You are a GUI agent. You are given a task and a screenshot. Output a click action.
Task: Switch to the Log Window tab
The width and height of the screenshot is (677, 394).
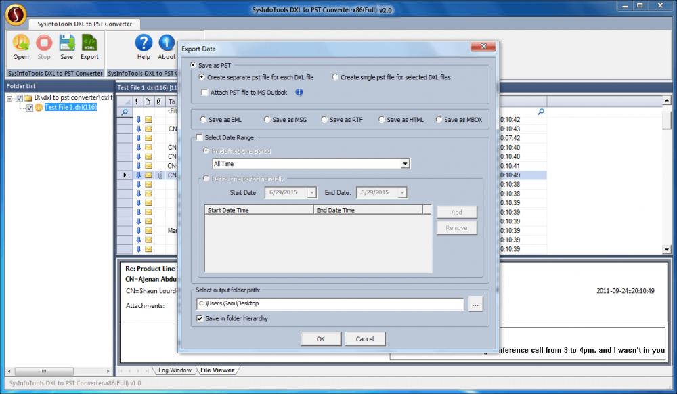click(175, 370)
